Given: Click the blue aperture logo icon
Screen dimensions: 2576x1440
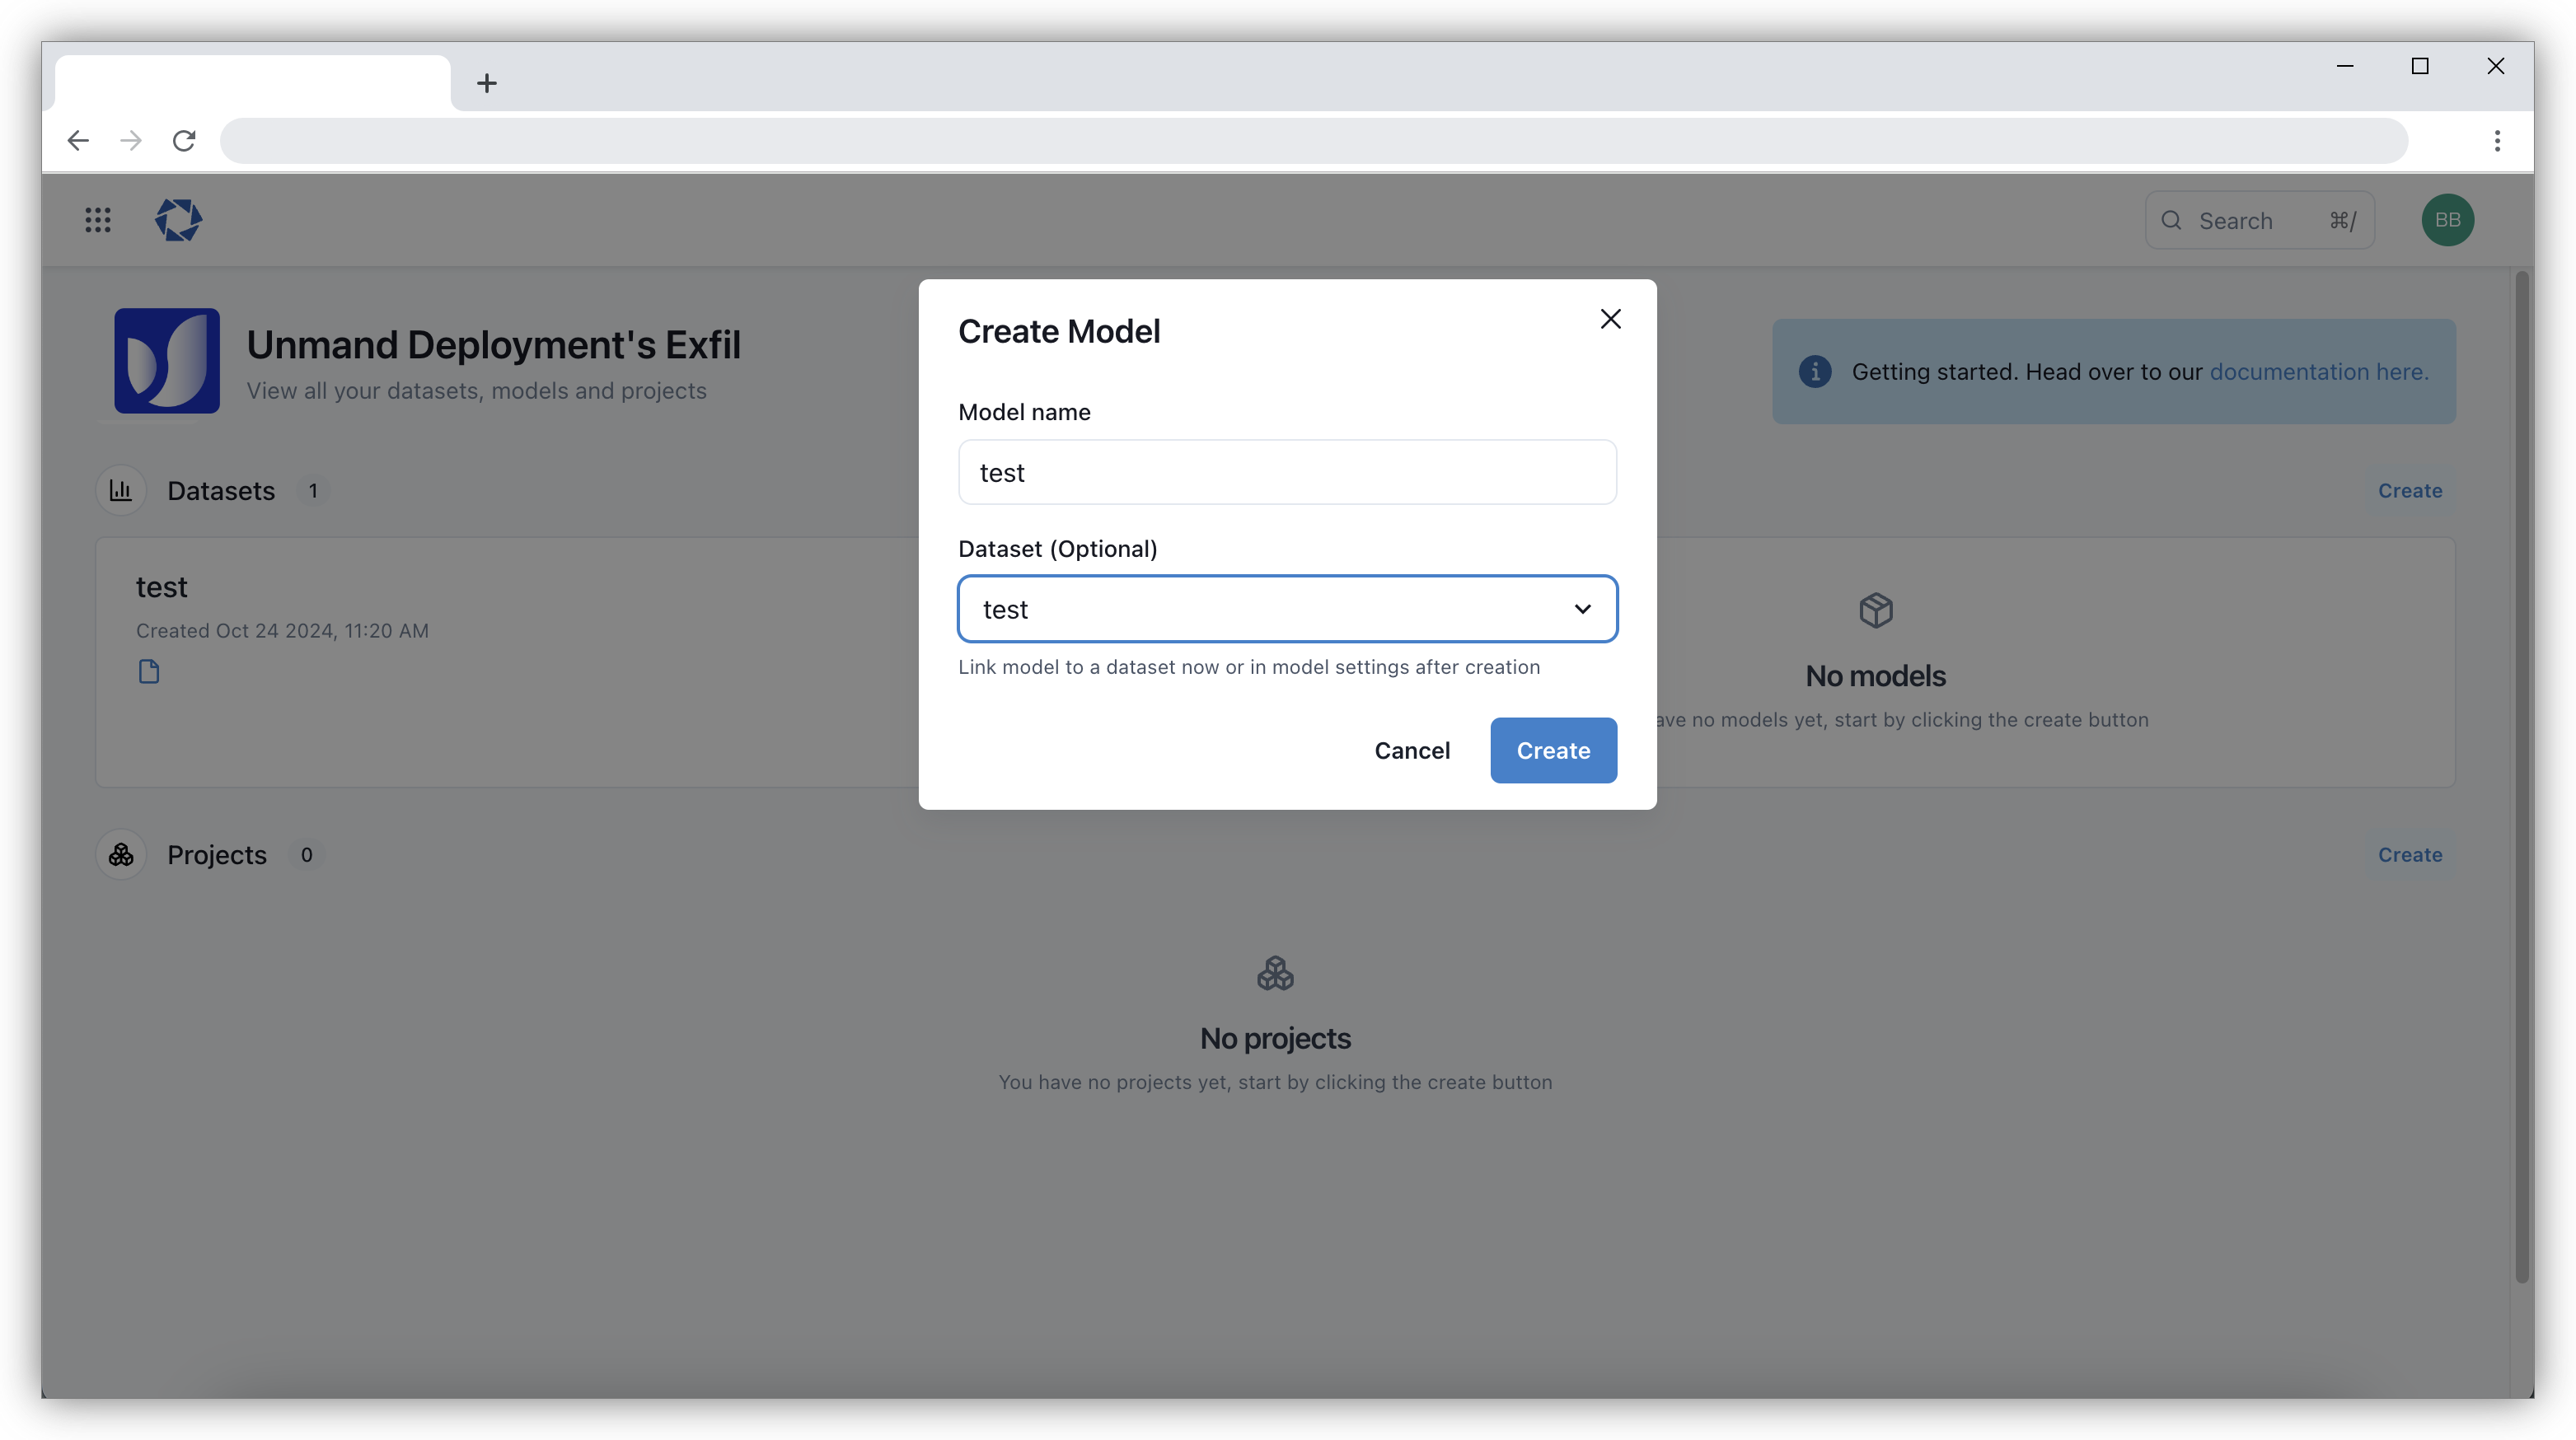Looking at the screenshot, I should [x=179, y=220].
